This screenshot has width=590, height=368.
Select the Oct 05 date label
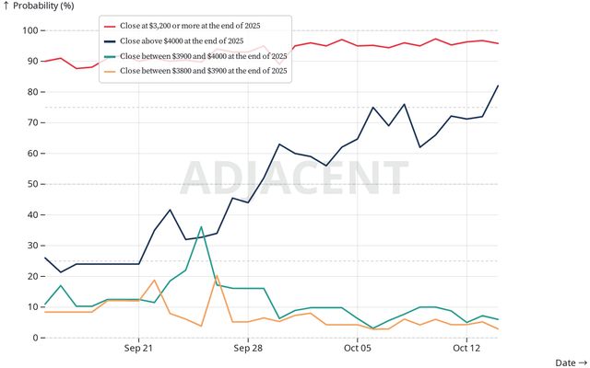click(357, 350)
